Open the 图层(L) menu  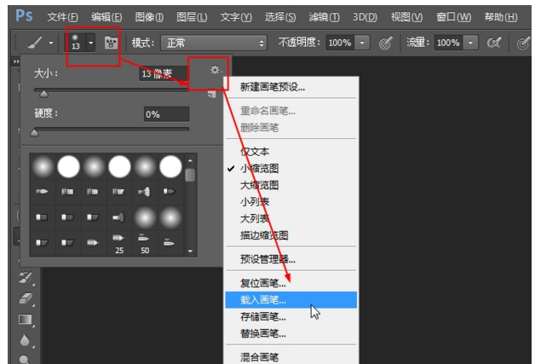pos(192,17)
